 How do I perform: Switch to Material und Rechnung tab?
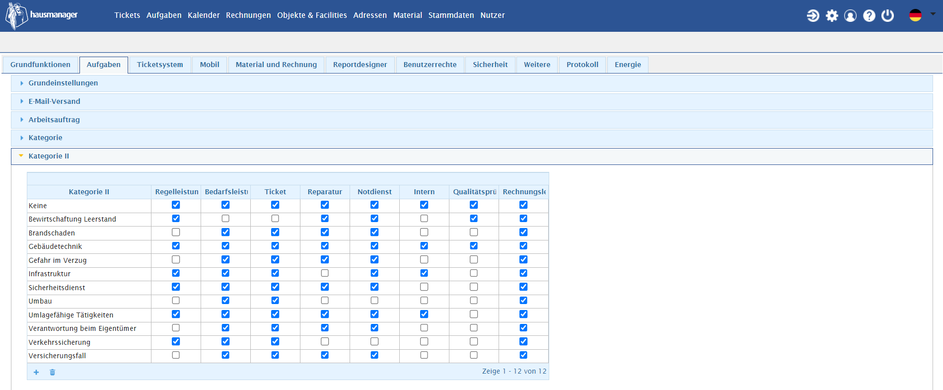point(276,65)
